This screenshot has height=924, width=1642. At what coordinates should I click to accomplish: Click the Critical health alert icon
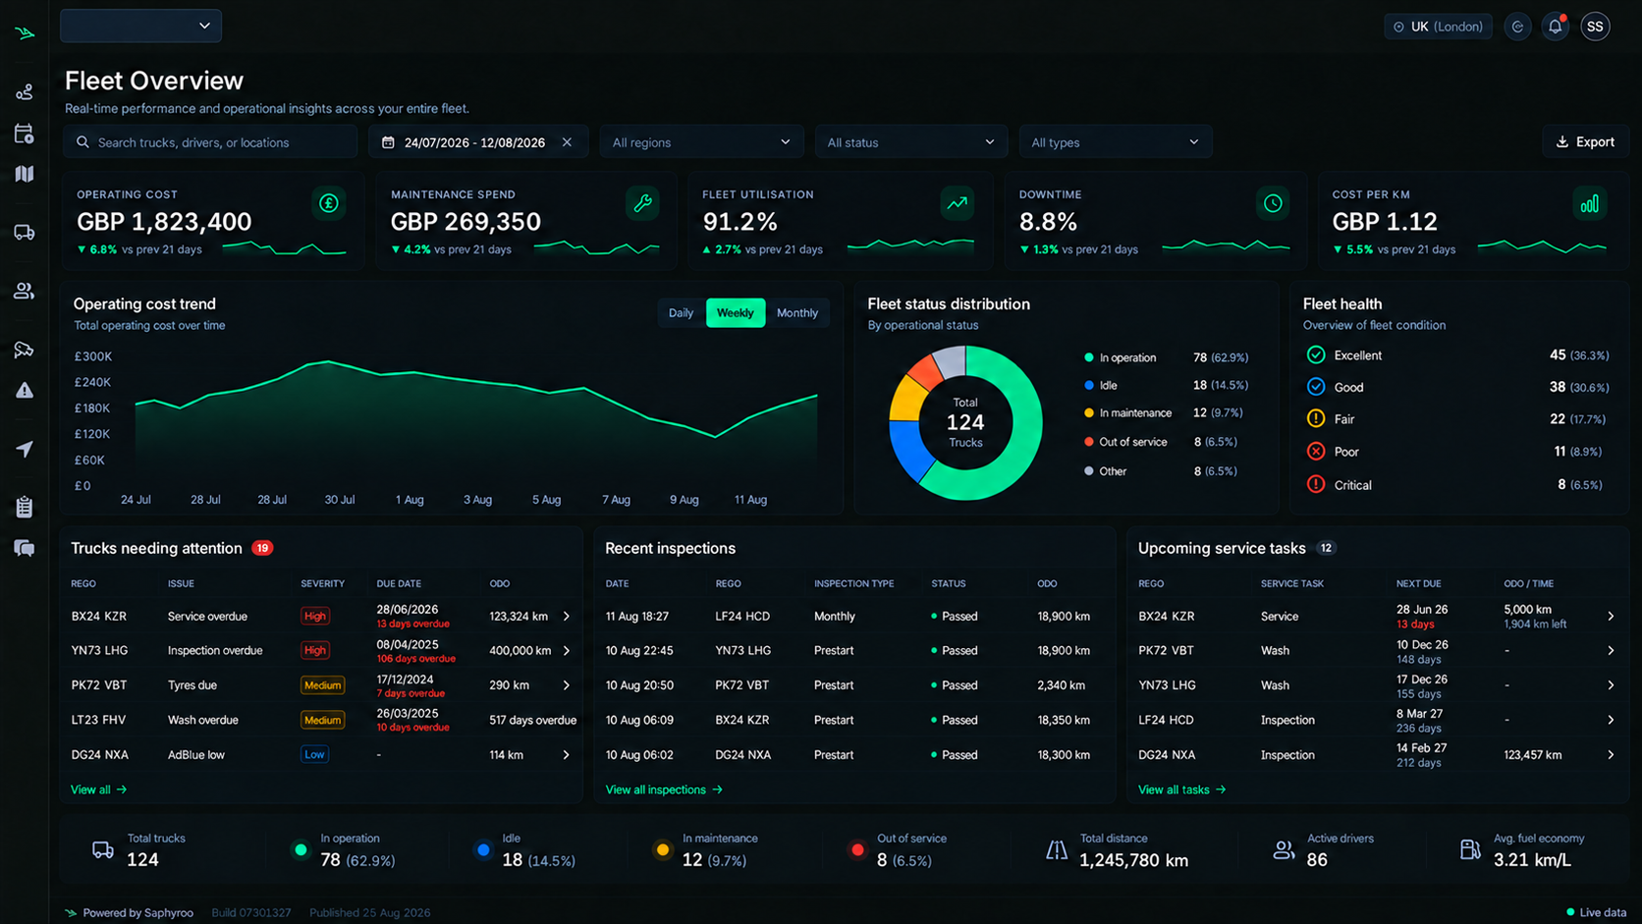[1316, 484]
